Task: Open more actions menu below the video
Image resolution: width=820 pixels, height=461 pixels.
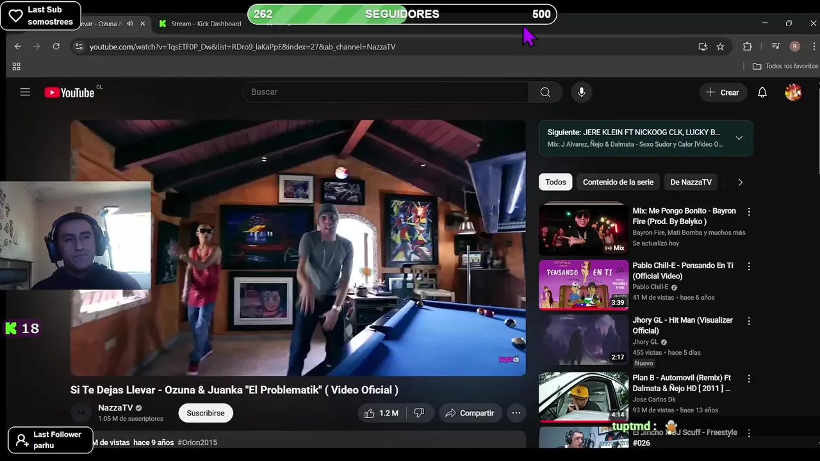Action: point(516,413)
